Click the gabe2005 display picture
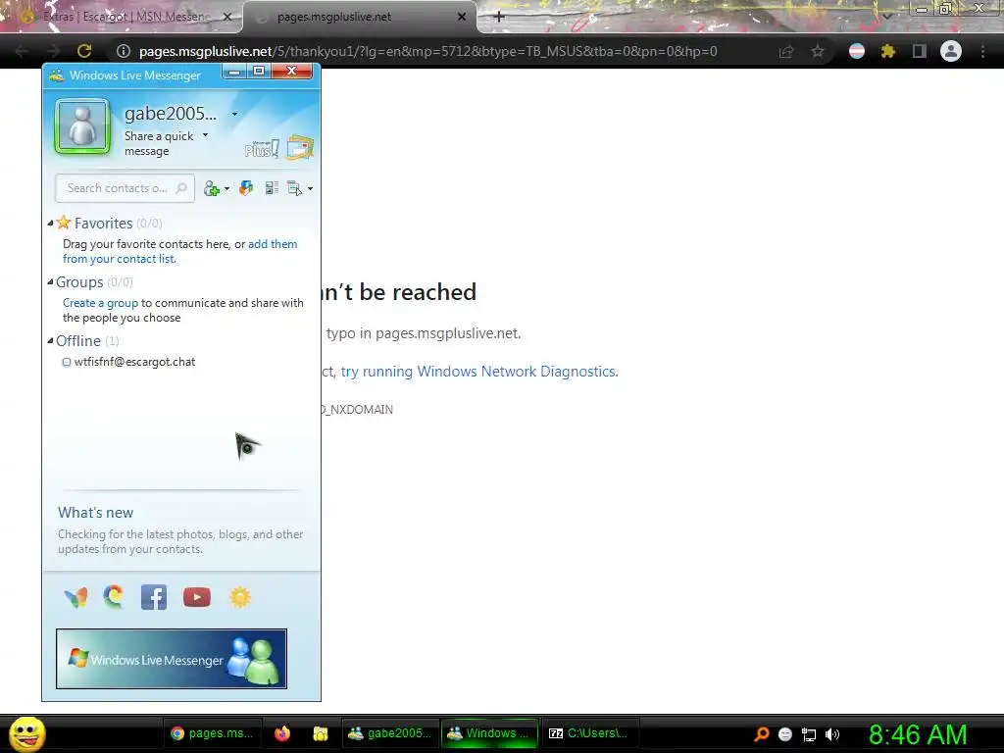Screen dimensions: 1004x753 (82, 126)
